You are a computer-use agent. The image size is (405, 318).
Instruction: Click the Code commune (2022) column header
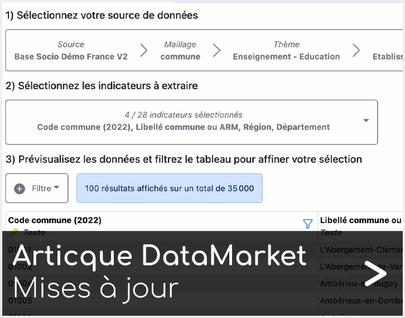pos(55,220)
